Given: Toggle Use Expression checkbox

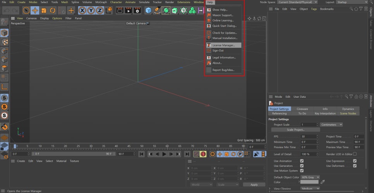Looking at the screenshot, I should click(355, 161).
